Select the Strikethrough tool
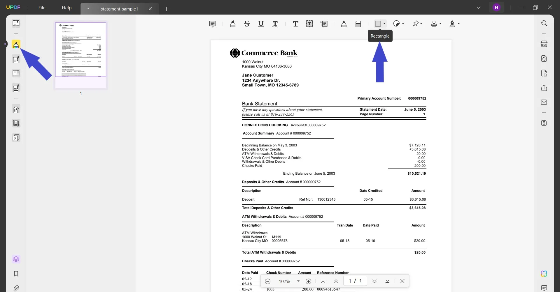Image resolution: width=560 pixels, height=292 pixels. point(247,24)
